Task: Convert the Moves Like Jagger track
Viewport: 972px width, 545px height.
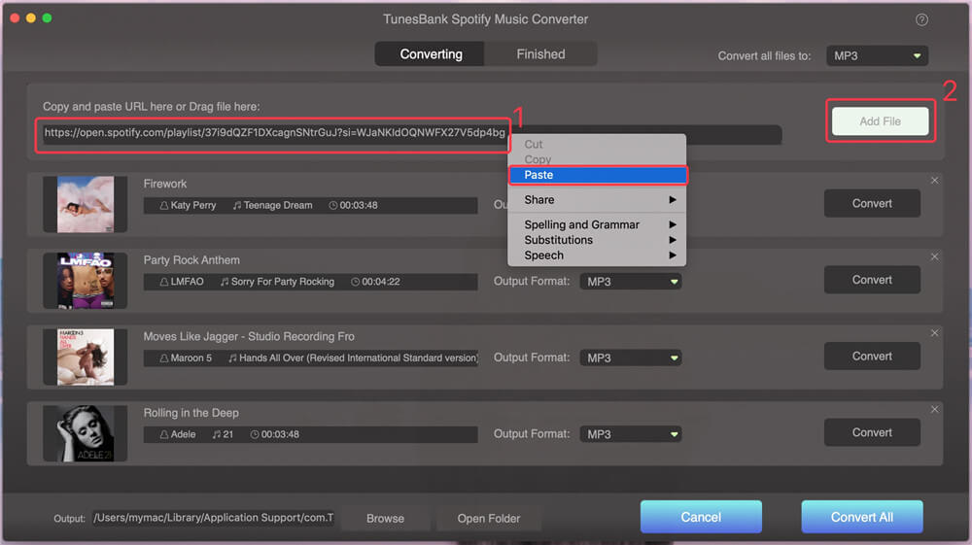Action: pos(872,357)
